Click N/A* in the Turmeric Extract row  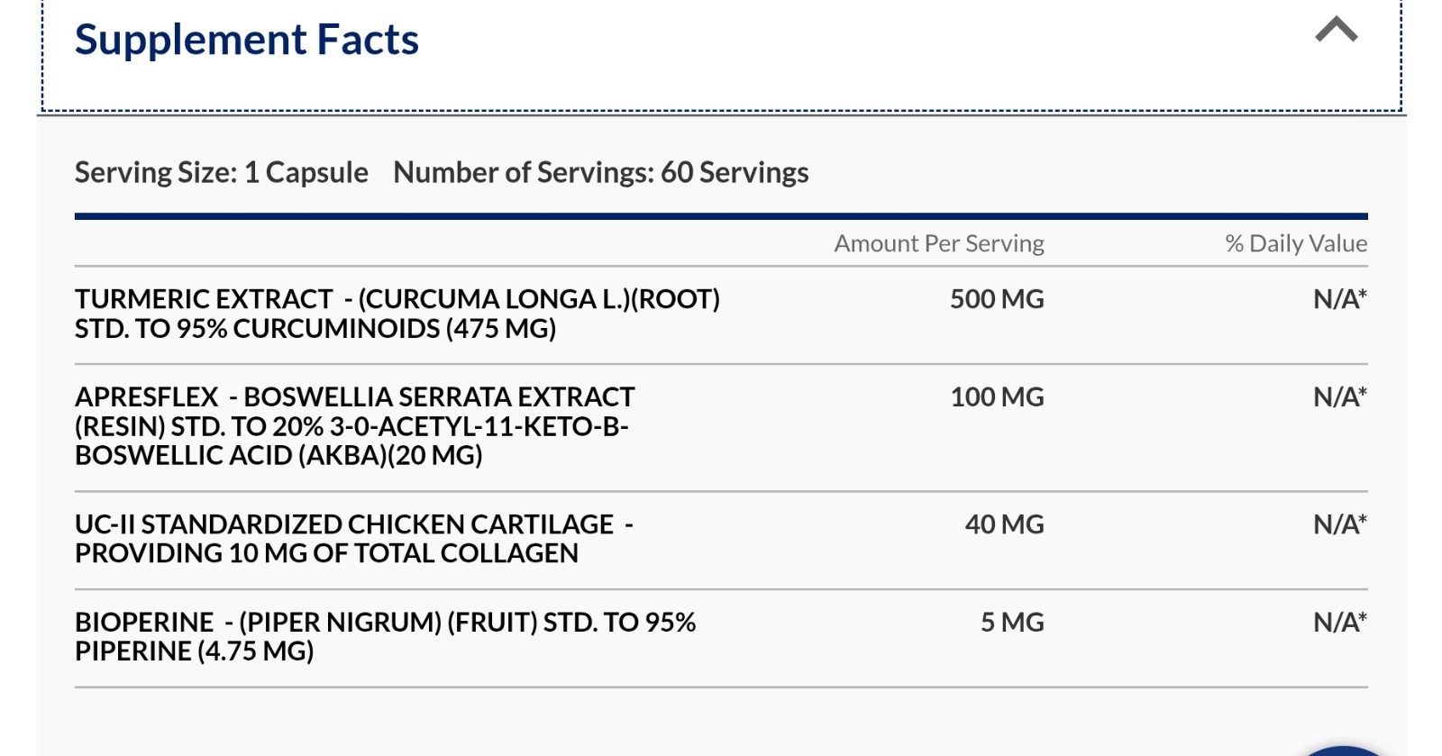[x=1340, y=299]
